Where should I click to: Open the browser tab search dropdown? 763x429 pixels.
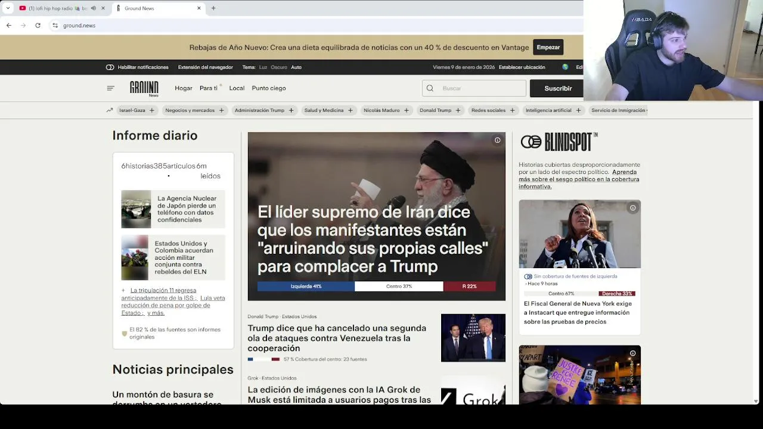(x=8, y=8)
